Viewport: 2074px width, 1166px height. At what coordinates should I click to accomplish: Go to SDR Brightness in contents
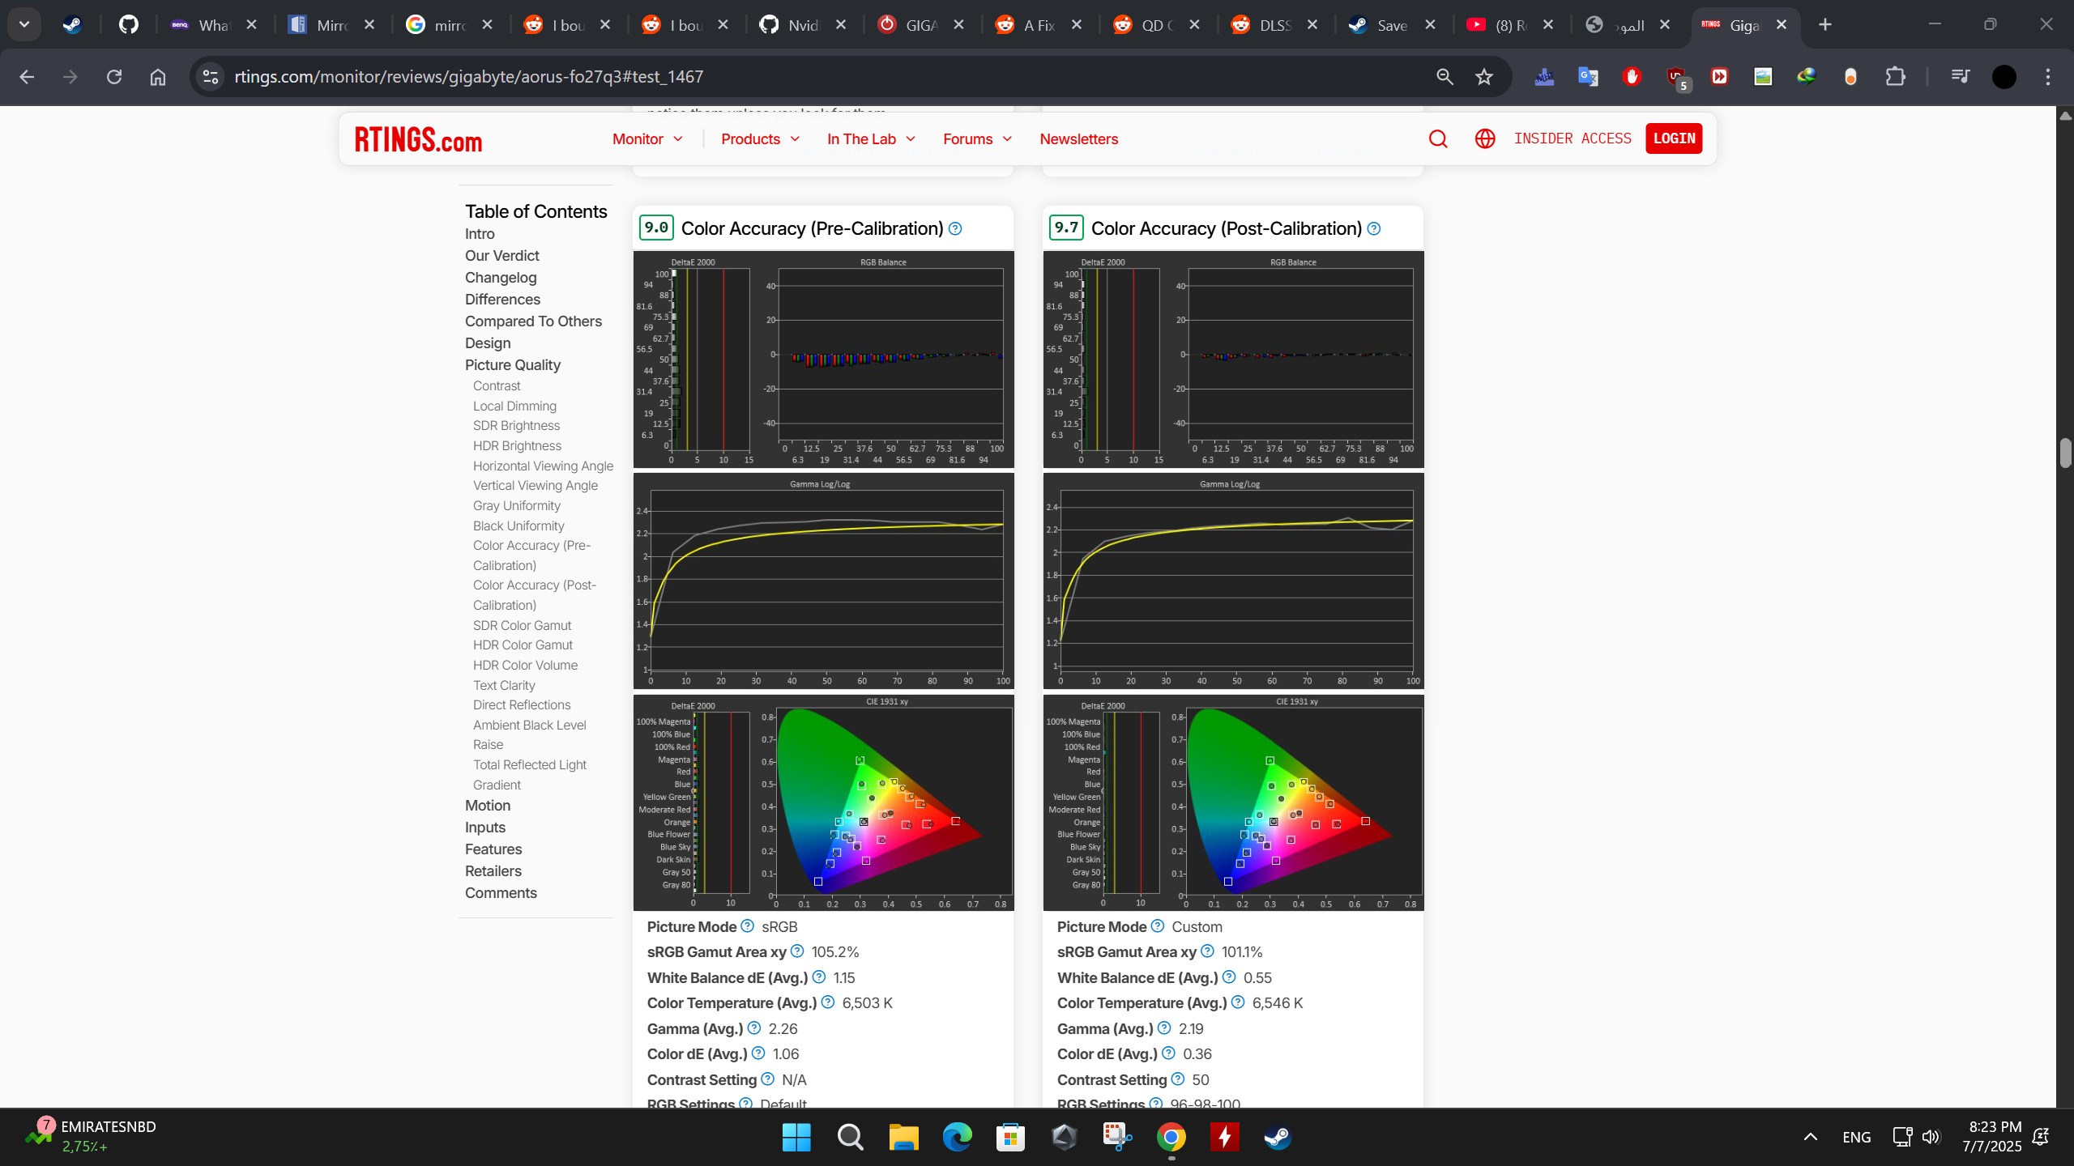pyautogui.click(x=516, y=426)
